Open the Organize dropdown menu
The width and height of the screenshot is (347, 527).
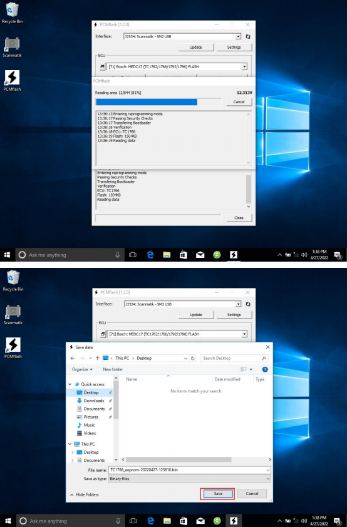coord(82,369)
